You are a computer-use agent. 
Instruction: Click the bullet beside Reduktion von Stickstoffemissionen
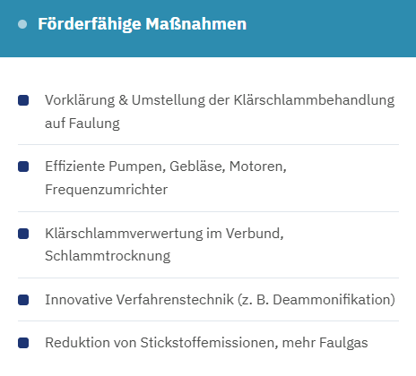coord(23,343)
